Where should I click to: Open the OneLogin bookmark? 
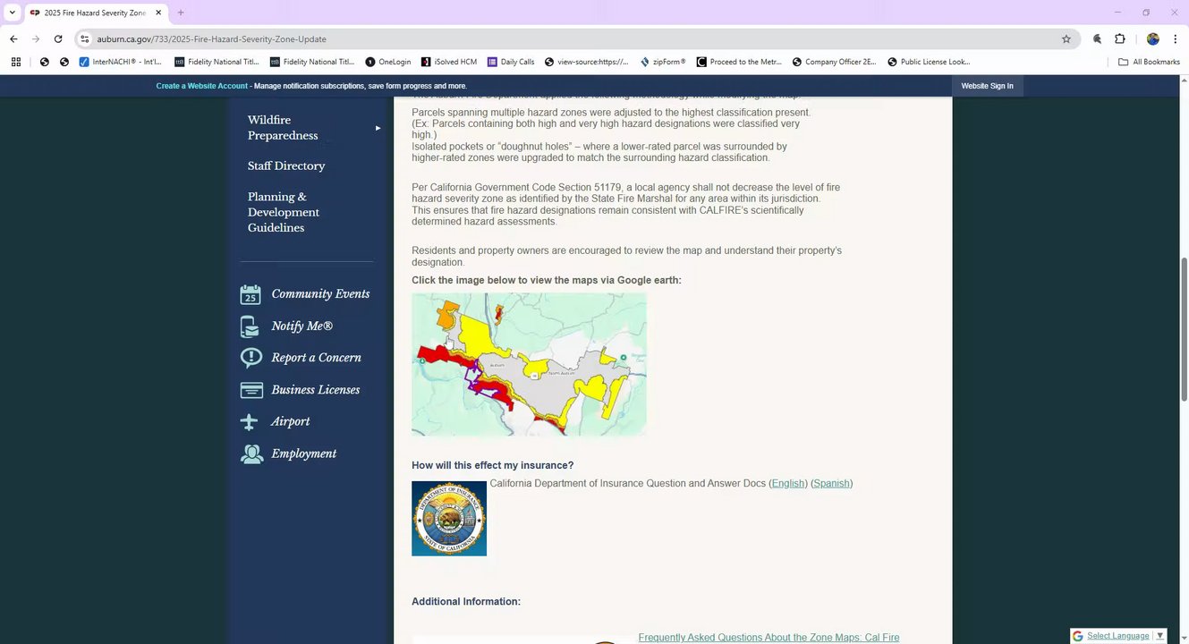388,62
